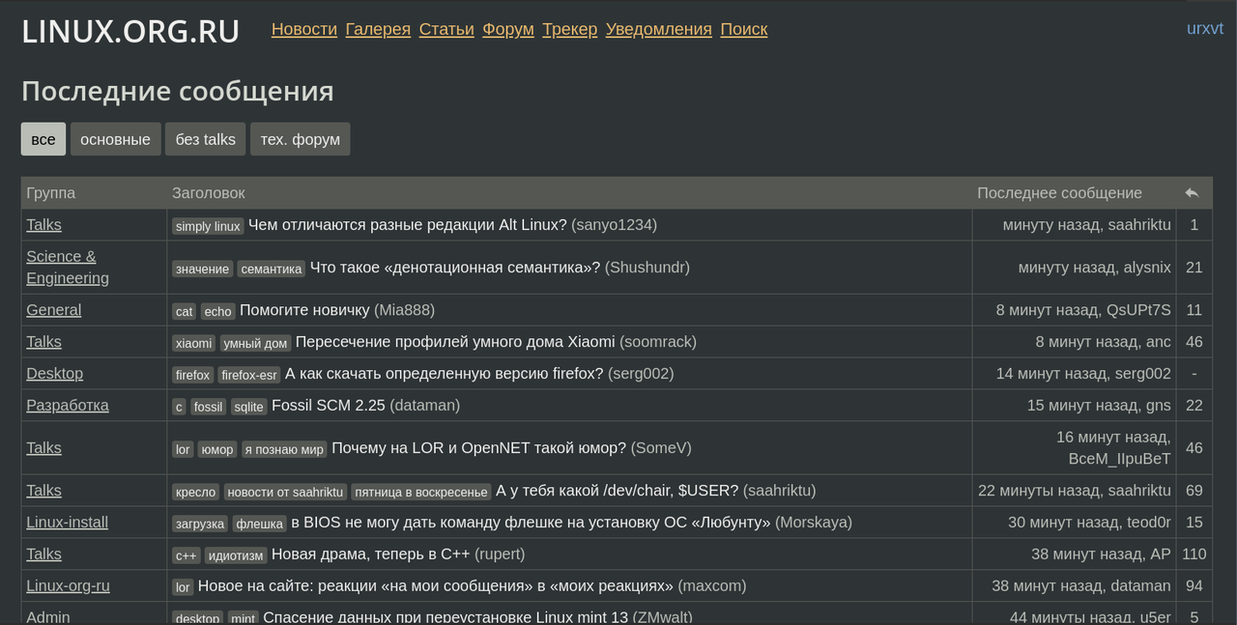The image size is (1237, 625).
Task: Select the "все" filter tab
Action: click(x=43, y=139)
